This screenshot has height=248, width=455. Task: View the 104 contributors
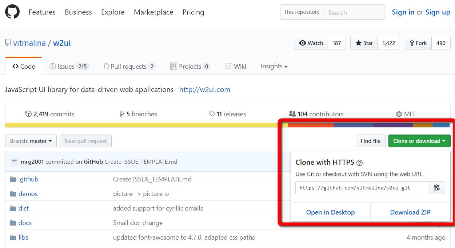pos(316,114)
